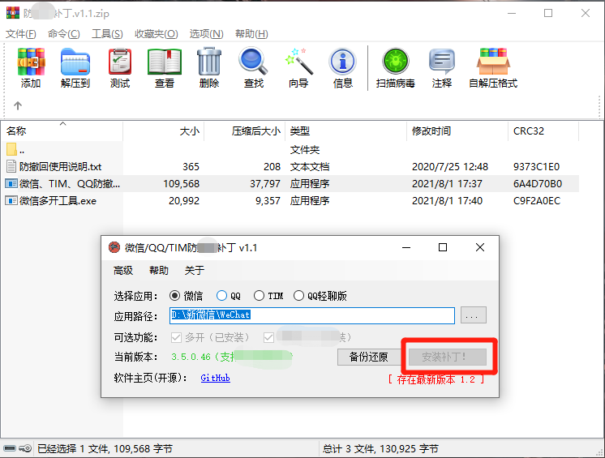Sort by the 名称 column header
The image size is (605, 458).
pos(62,131)
